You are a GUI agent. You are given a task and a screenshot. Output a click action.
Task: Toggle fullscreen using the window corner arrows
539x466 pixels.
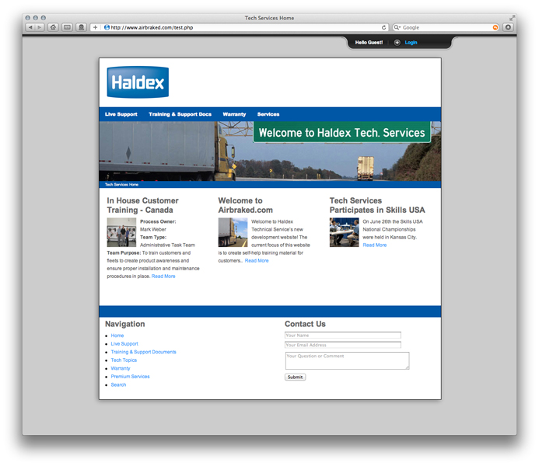[x=512, y=18]
